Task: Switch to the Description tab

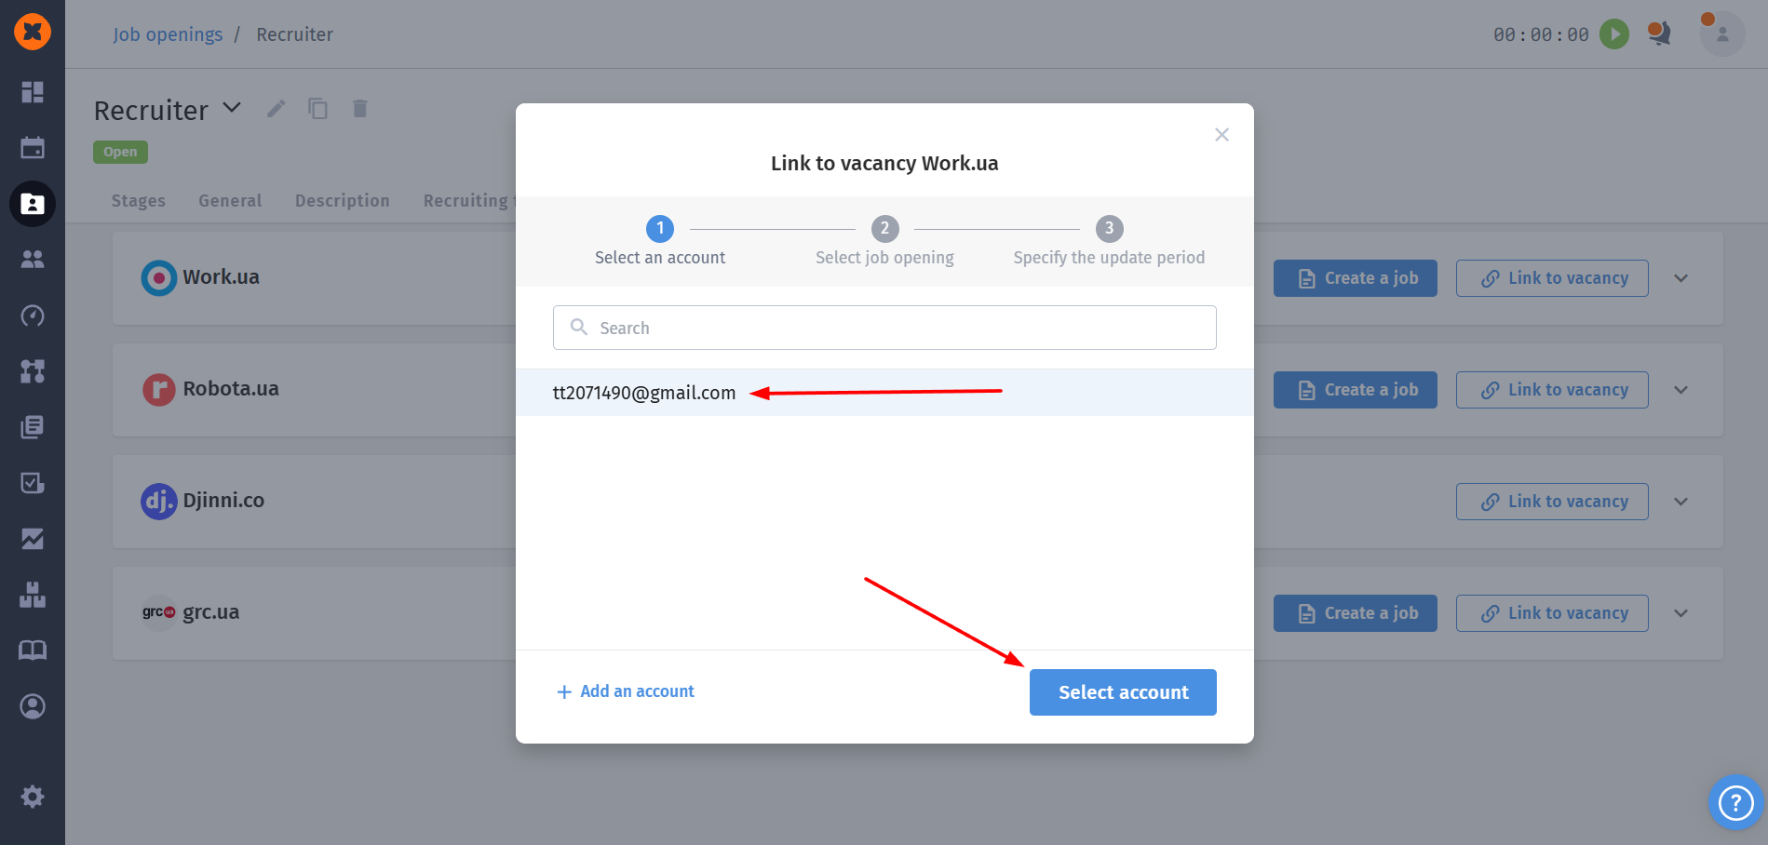Action: tap(342, 201)
